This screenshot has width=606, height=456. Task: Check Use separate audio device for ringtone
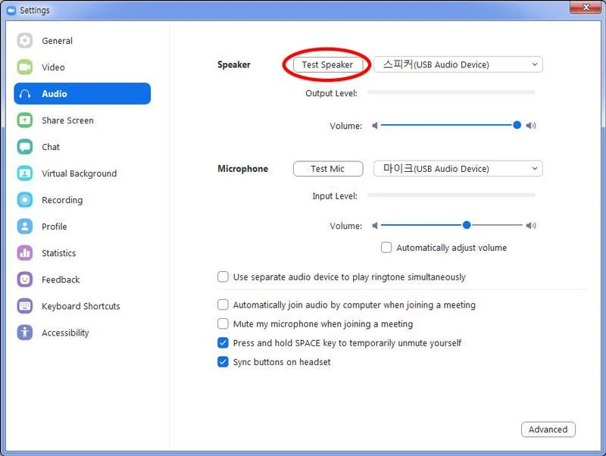(223, 277)
